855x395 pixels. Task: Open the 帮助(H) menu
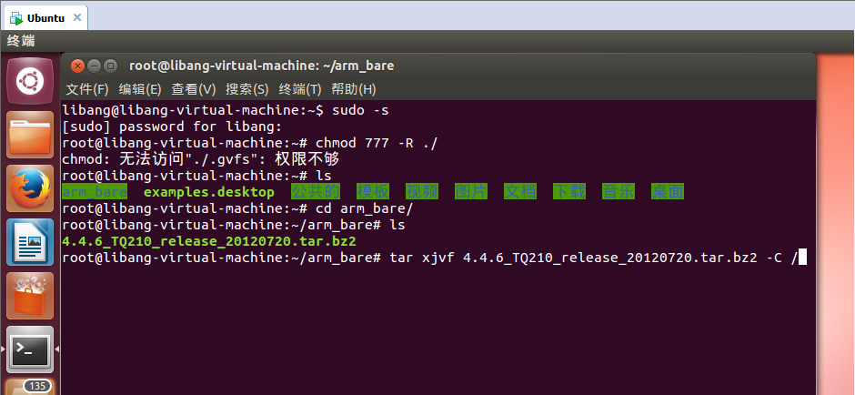[353, 89]
